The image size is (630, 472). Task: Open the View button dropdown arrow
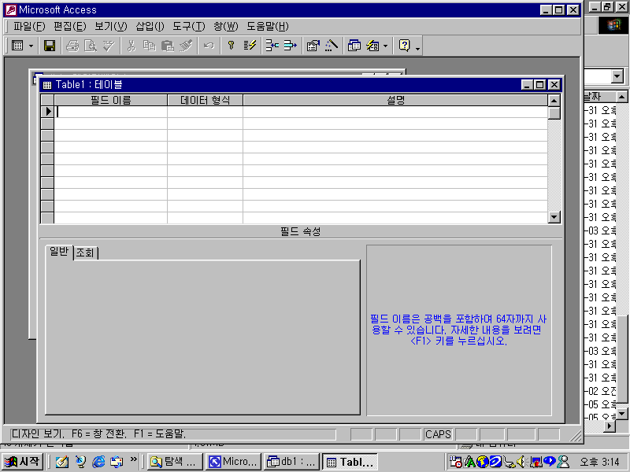[x=31, y=46]
